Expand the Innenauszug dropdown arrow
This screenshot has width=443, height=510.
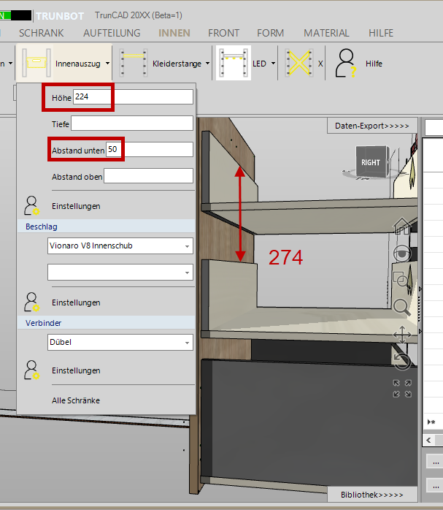point(107,64)
